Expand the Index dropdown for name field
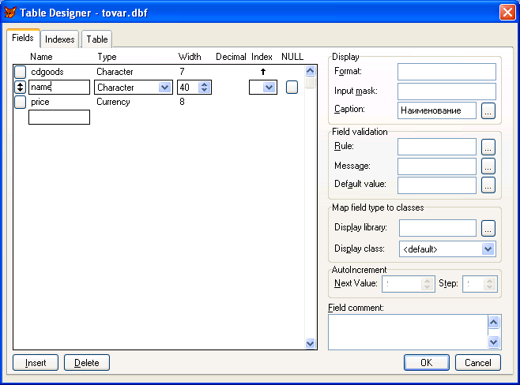This screenshot has width=520, height=385. [x=269, y=88]
